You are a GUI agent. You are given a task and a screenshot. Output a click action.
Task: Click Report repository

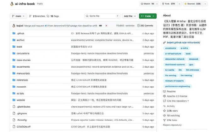pyautogui.click(x=172, y=125)
